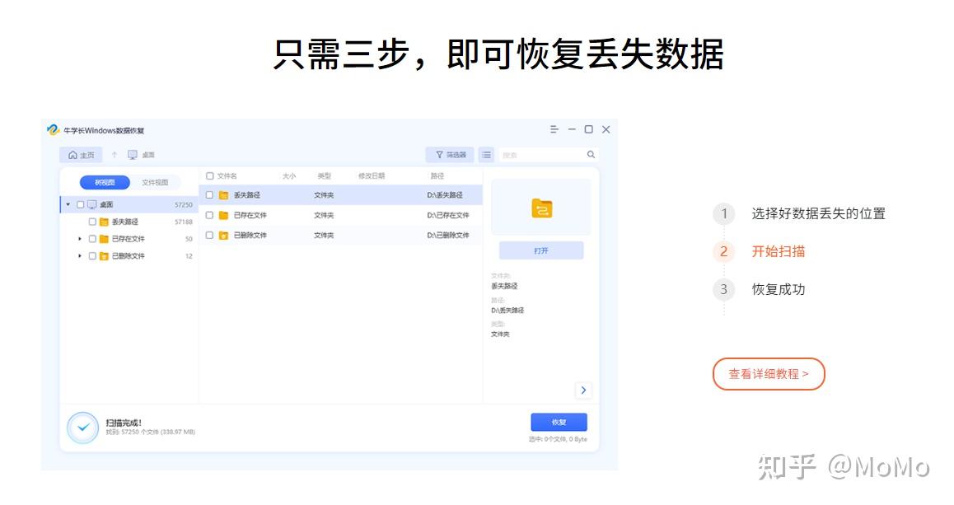
Task: Click the path D:\已删除文件 cell
Action: pyautogui.click(x=448, y=235)
